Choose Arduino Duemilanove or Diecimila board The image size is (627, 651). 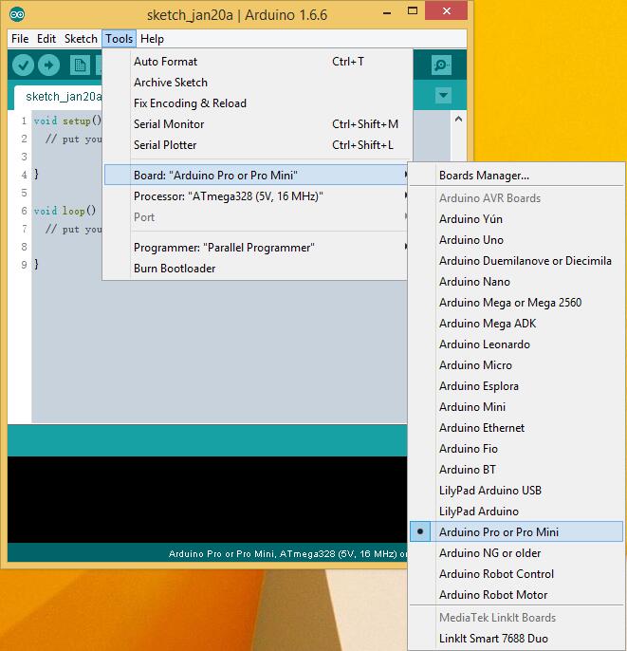516,261
